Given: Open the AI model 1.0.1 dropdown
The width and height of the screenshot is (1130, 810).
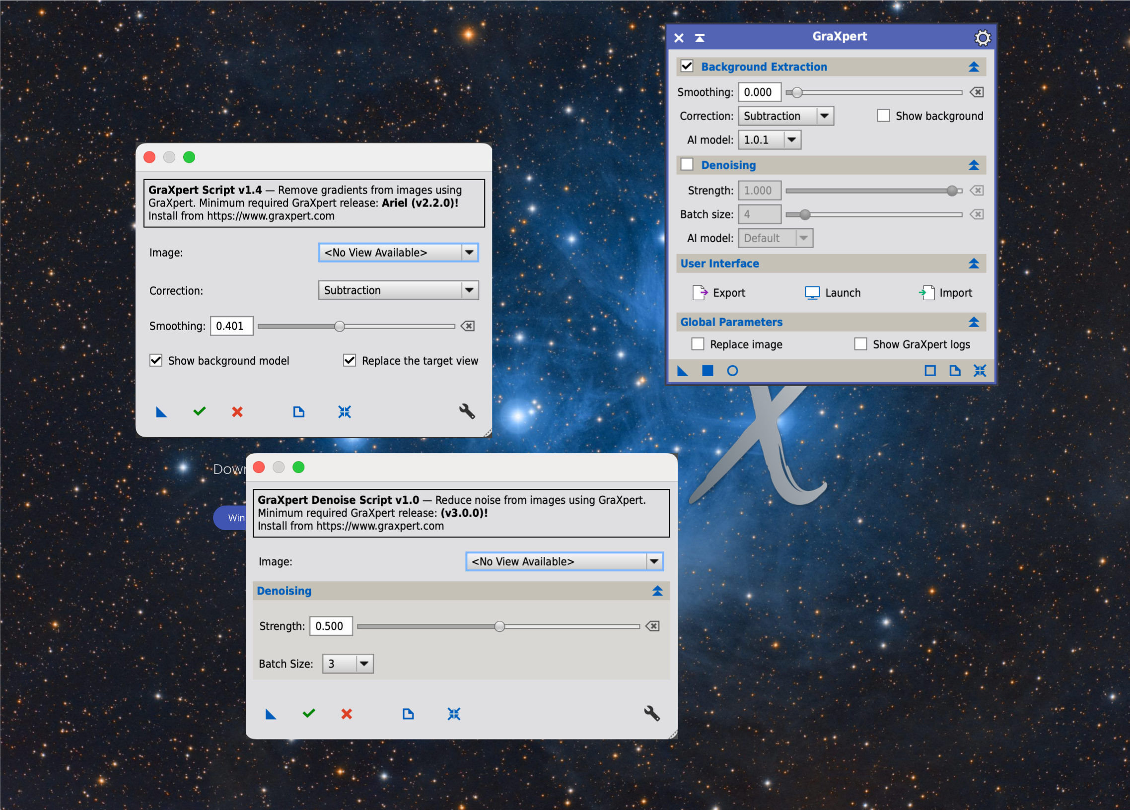Looking at the screenshot, I should [791, 139].
